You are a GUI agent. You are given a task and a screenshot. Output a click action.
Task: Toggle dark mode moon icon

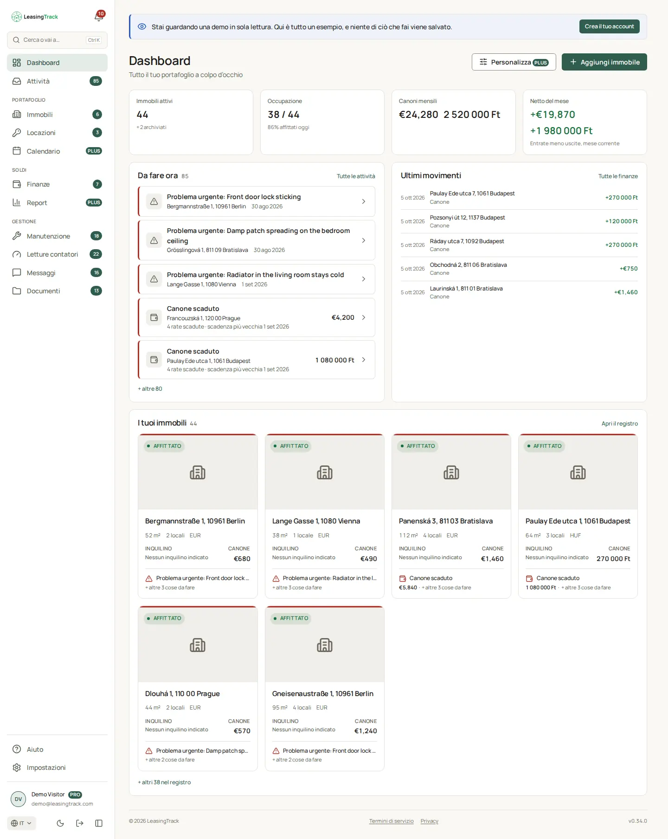[x=60, y=823]
